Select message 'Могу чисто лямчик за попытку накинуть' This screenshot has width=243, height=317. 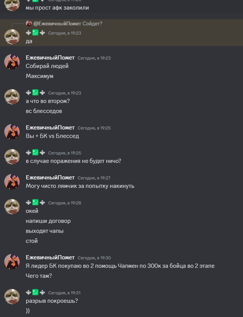(80, 186)
